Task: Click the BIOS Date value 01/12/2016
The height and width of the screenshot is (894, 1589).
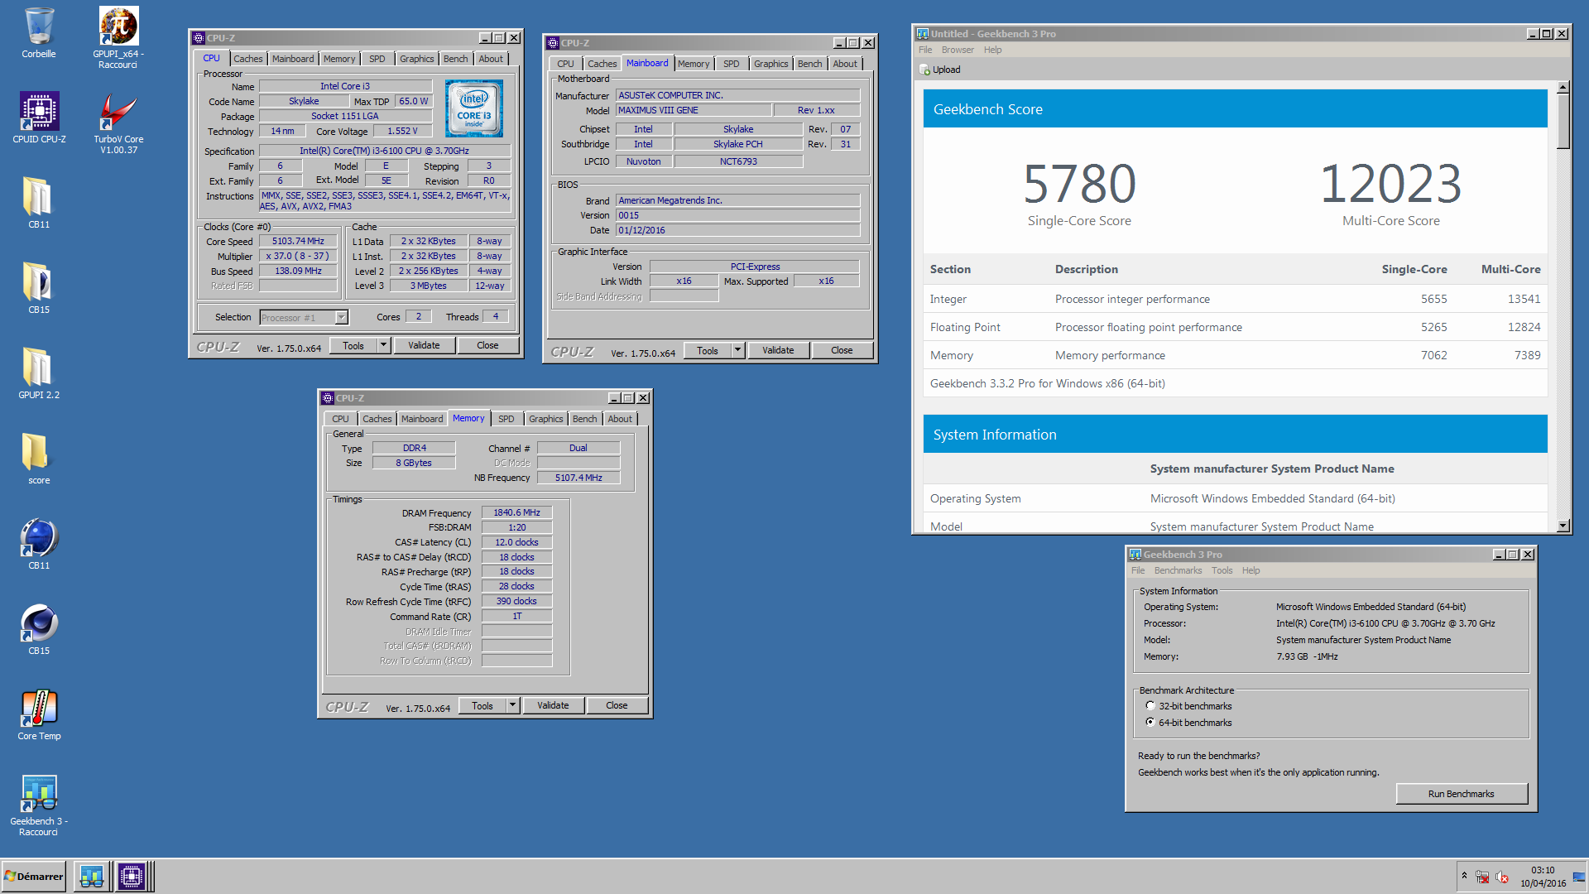Action: [737, 230]
